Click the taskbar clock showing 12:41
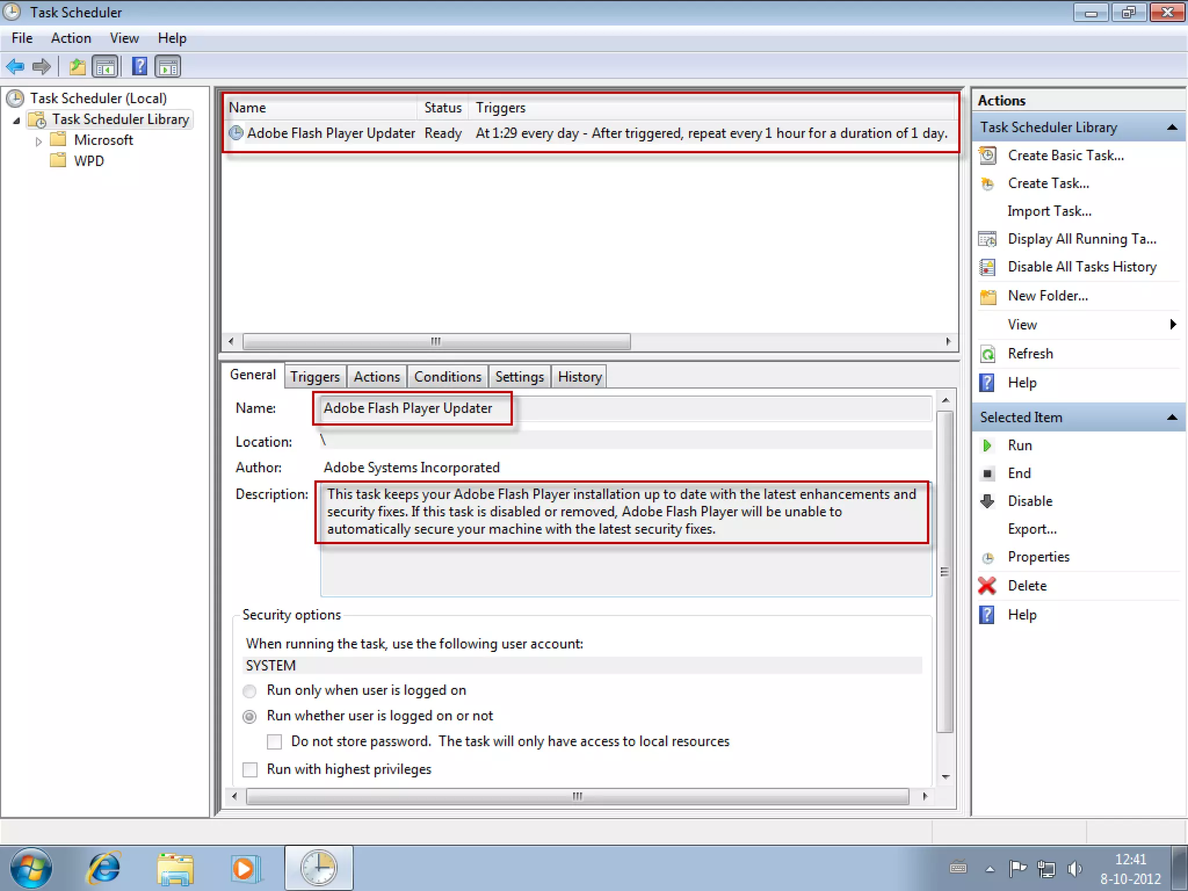1188x891 pixels. point(1130,860)
